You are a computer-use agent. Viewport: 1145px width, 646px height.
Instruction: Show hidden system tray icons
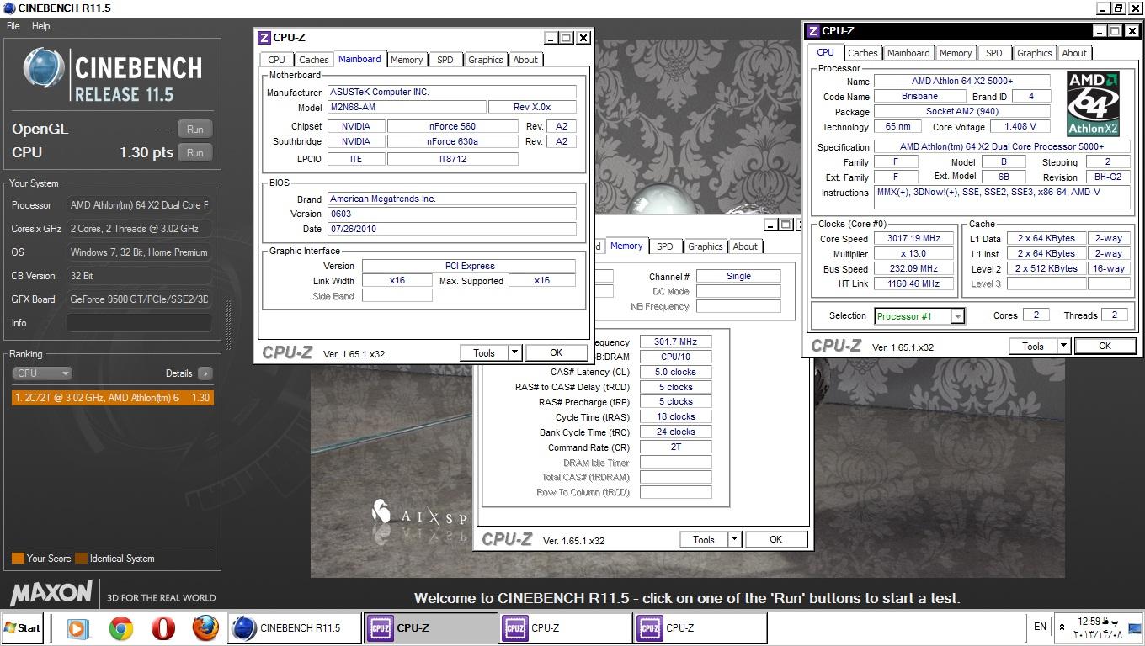point(1062,627)
